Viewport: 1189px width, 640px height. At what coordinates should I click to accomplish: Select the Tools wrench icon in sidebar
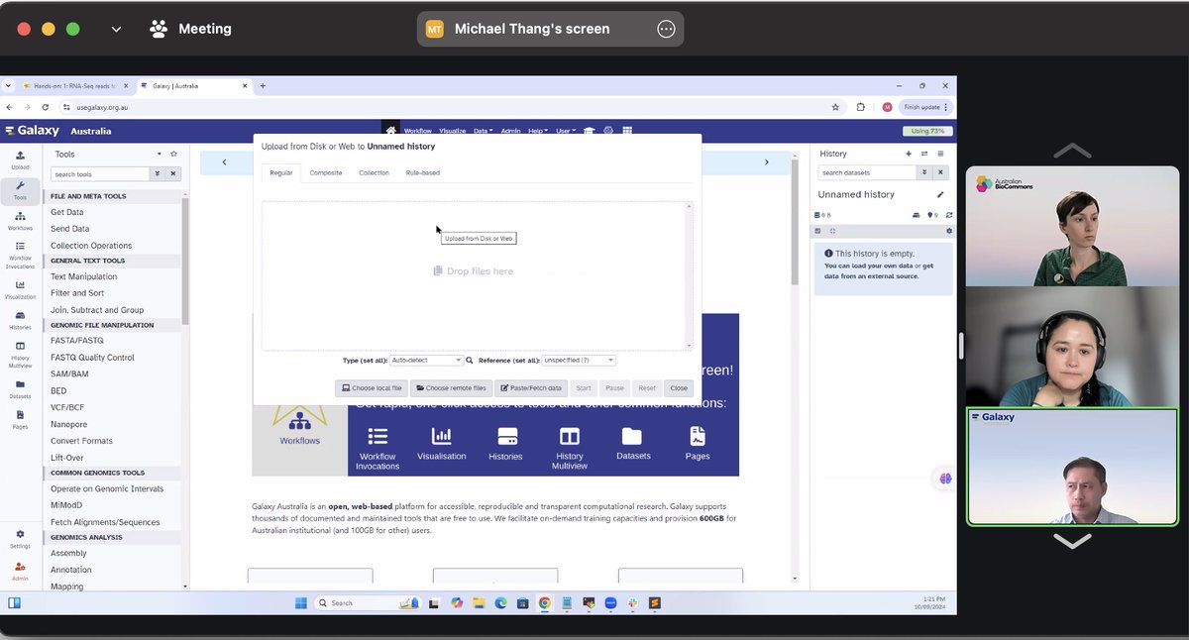(20, 189)
